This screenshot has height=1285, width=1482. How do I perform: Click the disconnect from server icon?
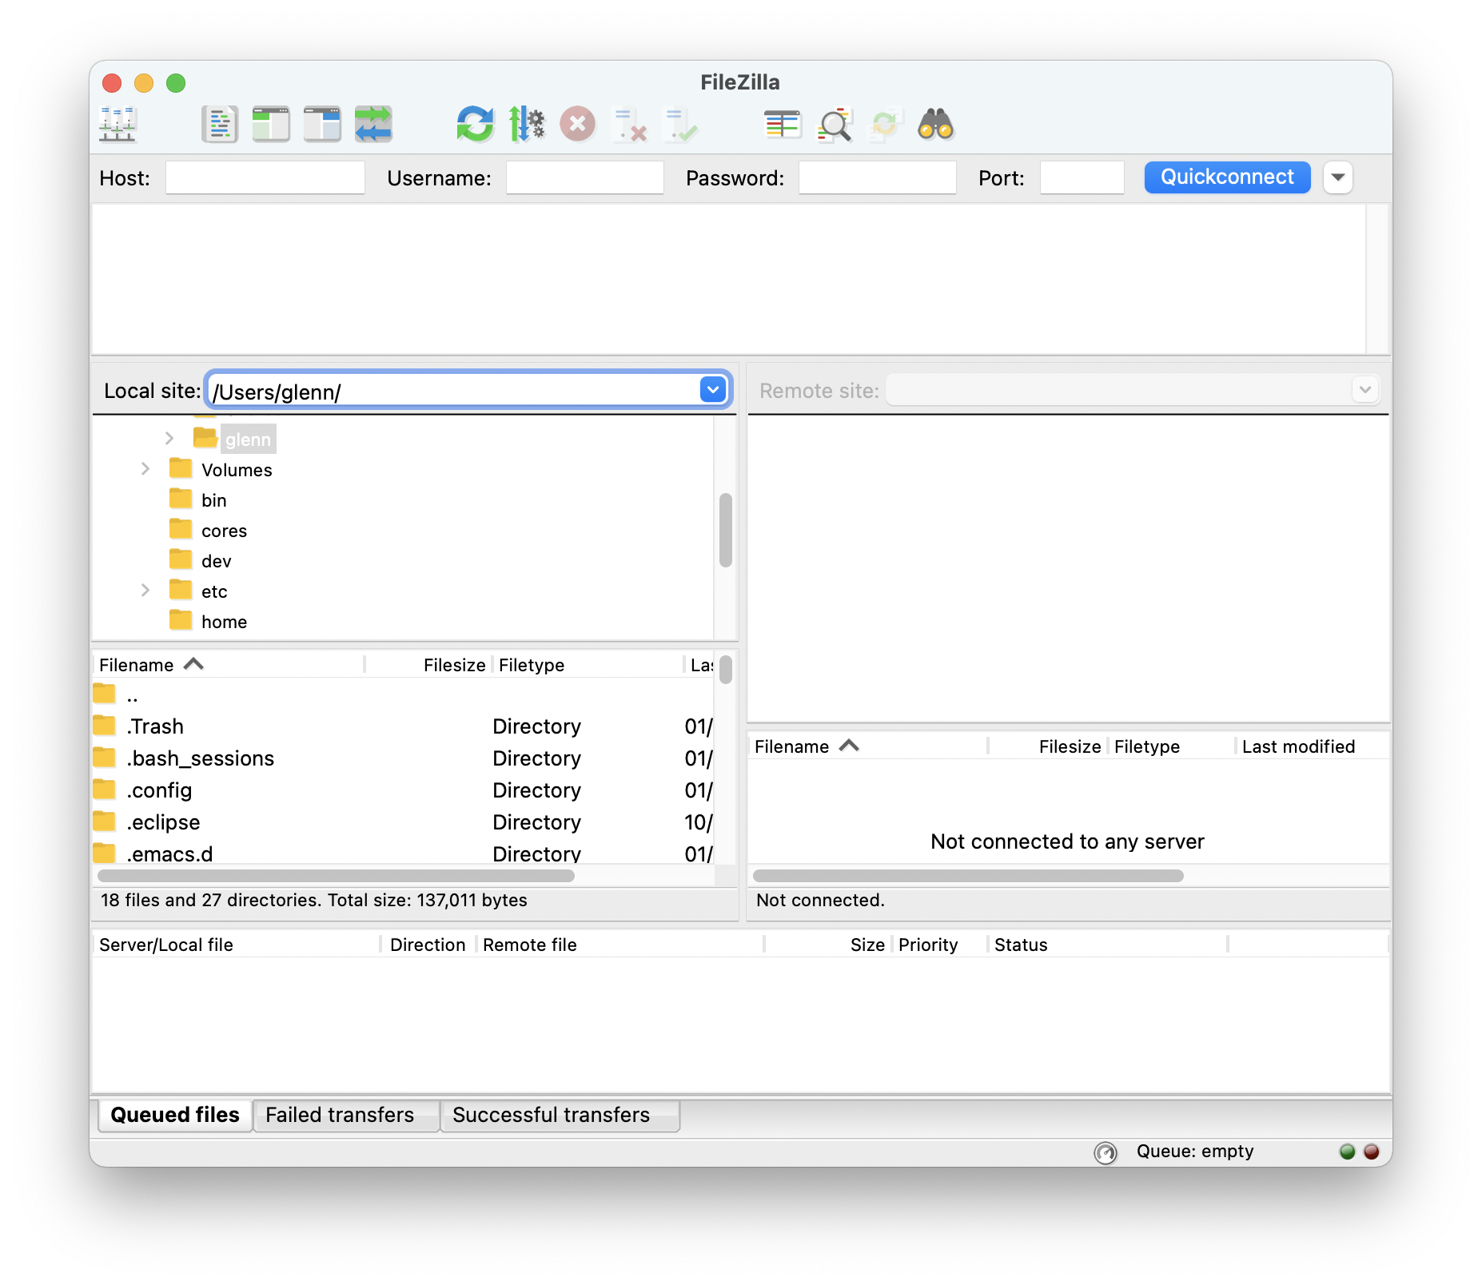[x=629, y=125]
